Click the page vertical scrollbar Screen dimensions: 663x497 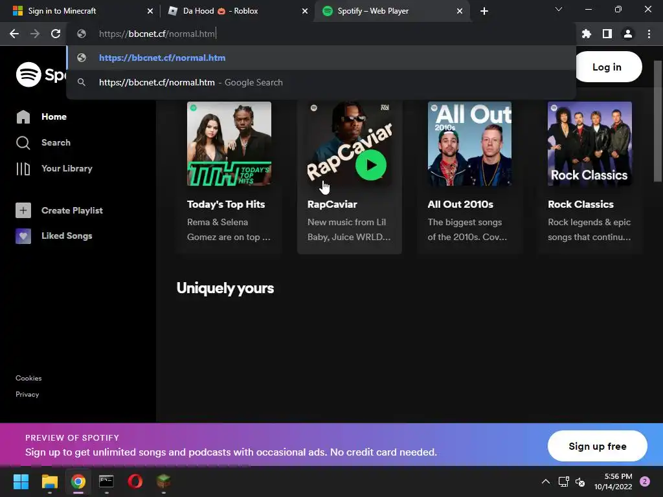(657, 122)
